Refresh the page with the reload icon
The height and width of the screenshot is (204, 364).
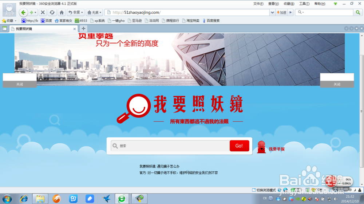point(52,12)
